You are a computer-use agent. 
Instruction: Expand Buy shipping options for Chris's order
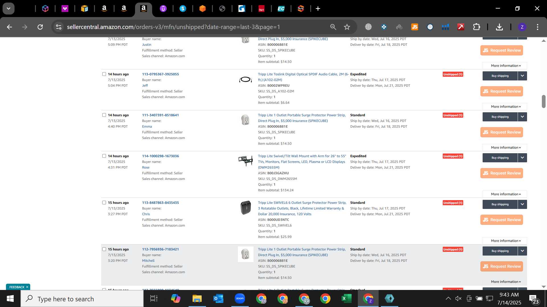pos(522,204)
